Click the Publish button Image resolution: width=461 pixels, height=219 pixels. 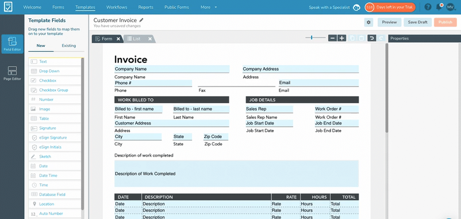click(x=445, y=22)
